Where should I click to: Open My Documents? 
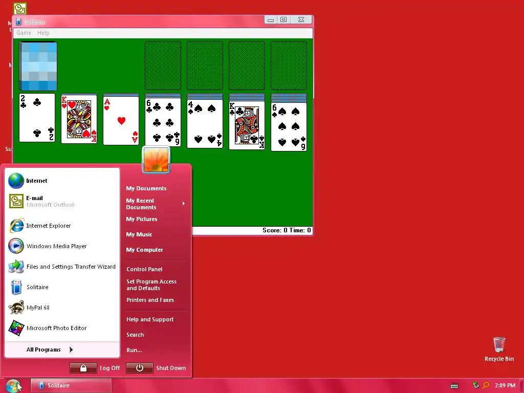(146, 188)
